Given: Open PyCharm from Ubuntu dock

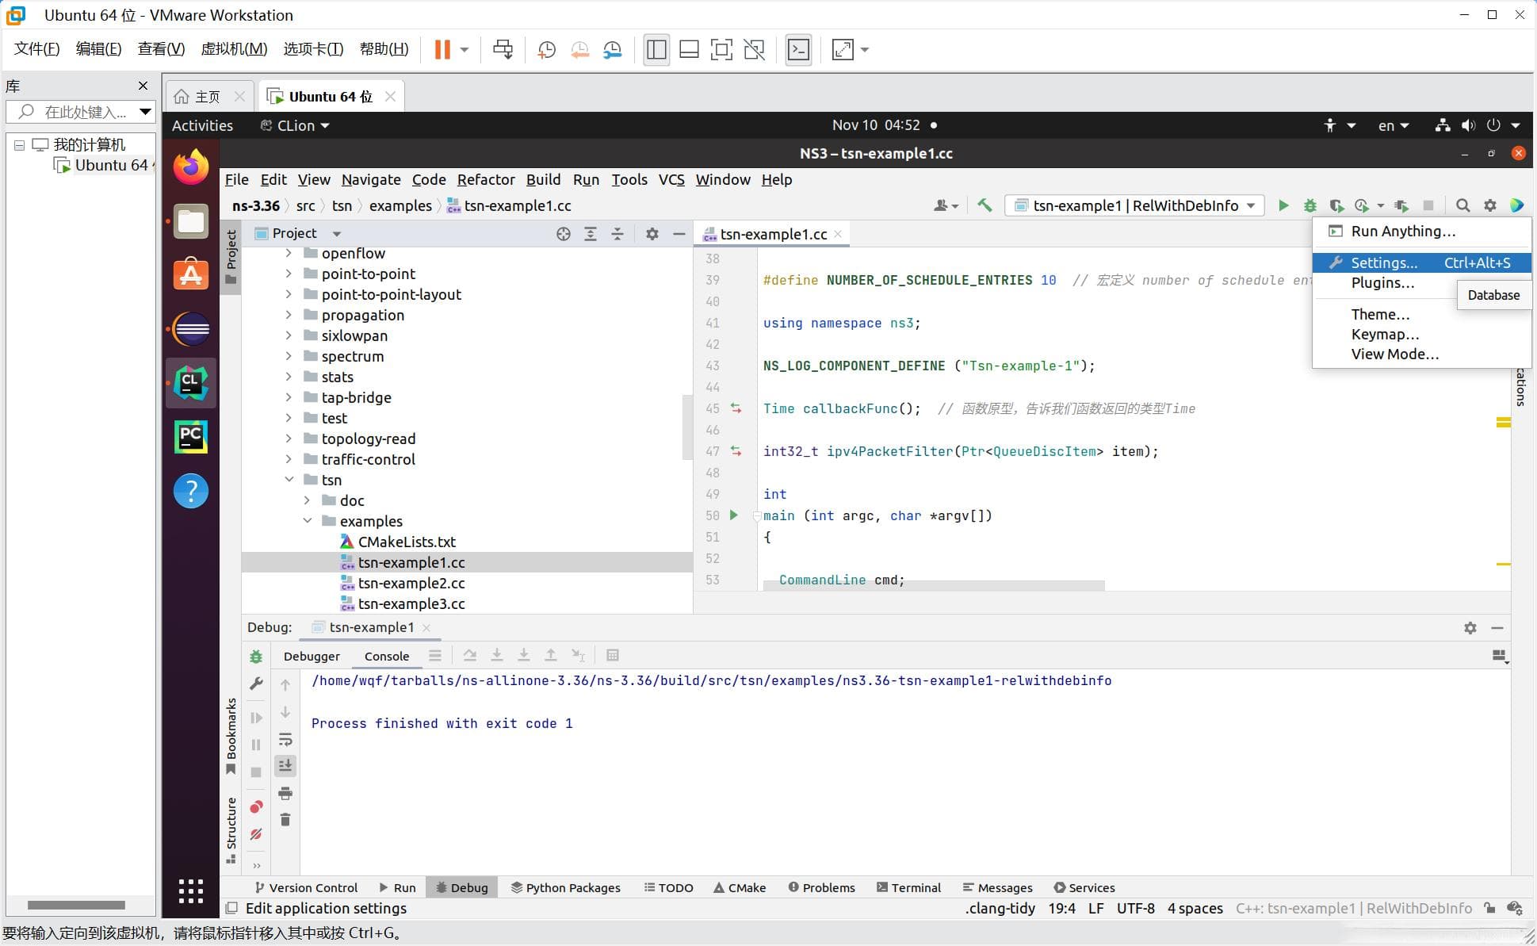Looking at the screenshot, I should coord(191,437).
